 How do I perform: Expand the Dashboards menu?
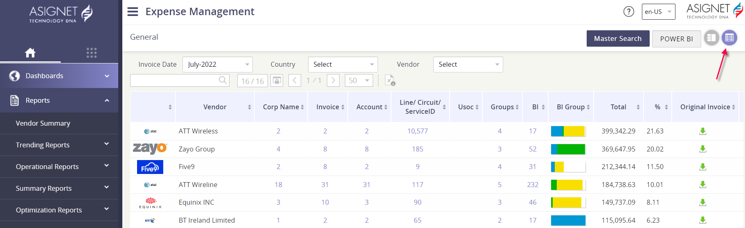[107, 76]
